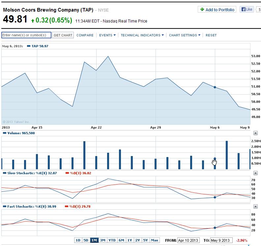Click the Slow Stochastic %K blue swatch
The height and width of the screenshot is (246, 261).
pyautogui.click(x=5, y=173)
